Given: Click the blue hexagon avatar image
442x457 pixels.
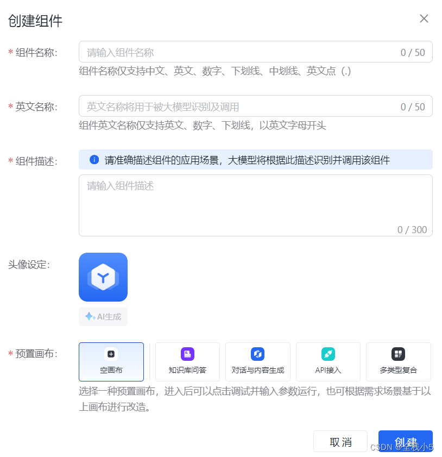Looking at the screenshot, I should [103, 277].
